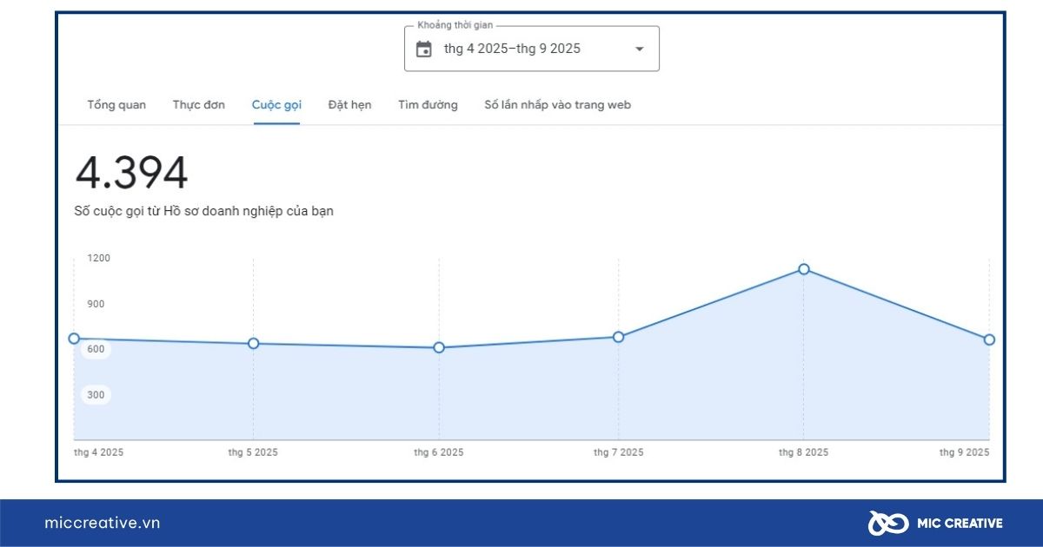This screenshot has height=547, width=1043.
Task: Open the Số lần nhấp vào trang web tab
Action: tap(558, 104)
